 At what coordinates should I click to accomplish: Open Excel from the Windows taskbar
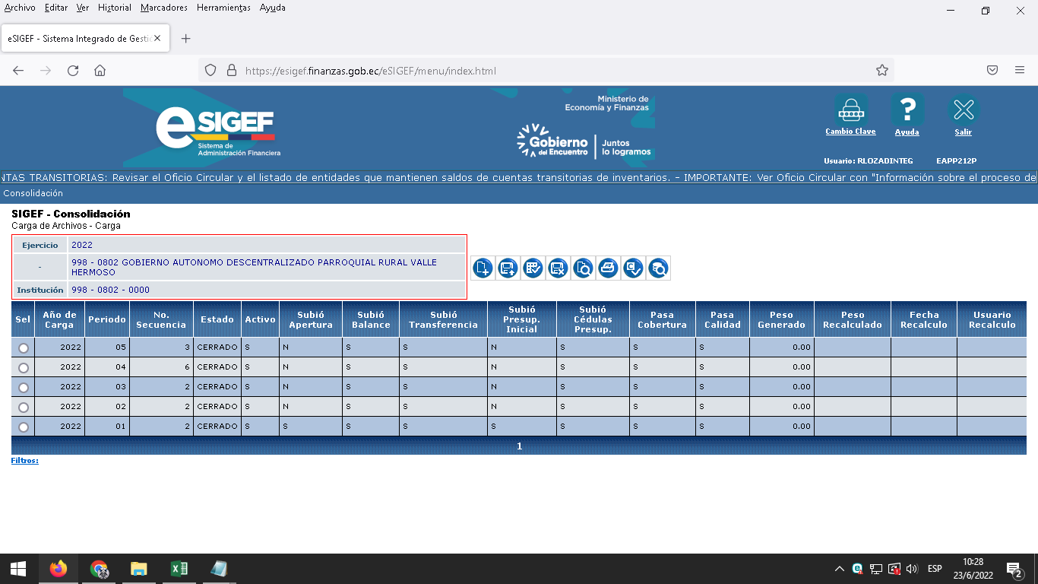click(179, 569)
